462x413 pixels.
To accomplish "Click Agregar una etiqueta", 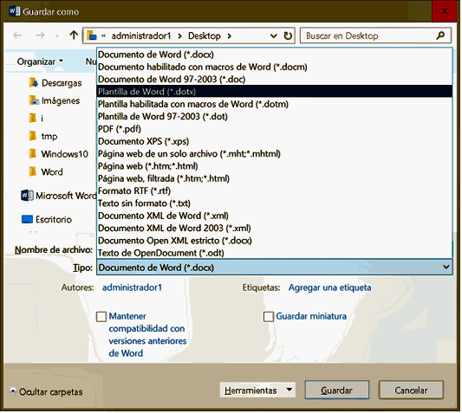I will pyautogui.click(x=329, y=287).
